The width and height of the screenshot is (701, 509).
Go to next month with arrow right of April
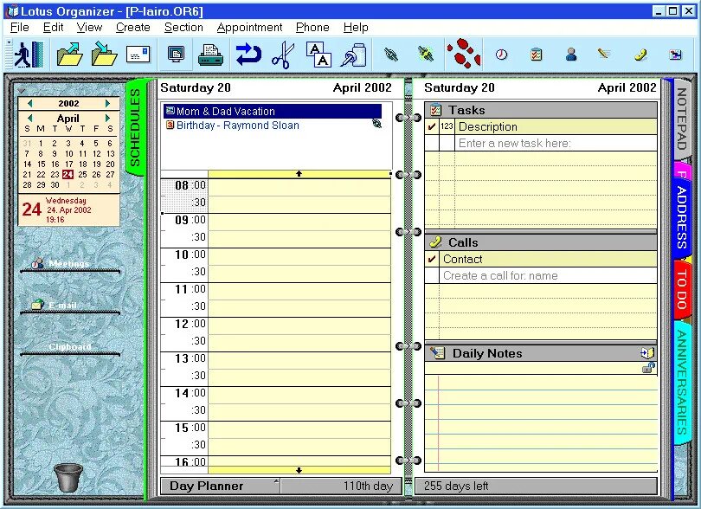coord(107,118)
